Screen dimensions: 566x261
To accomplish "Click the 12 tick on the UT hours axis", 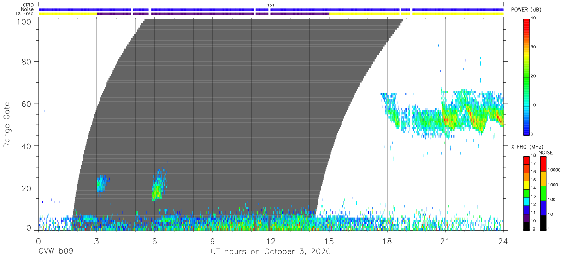I will (x=271, y=241).
